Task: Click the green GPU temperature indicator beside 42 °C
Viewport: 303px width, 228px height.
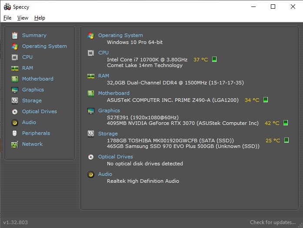Action: pyautogui.click(x=286, y=123)
